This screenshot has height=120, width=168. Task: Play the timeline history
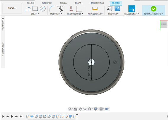(12, 116)
